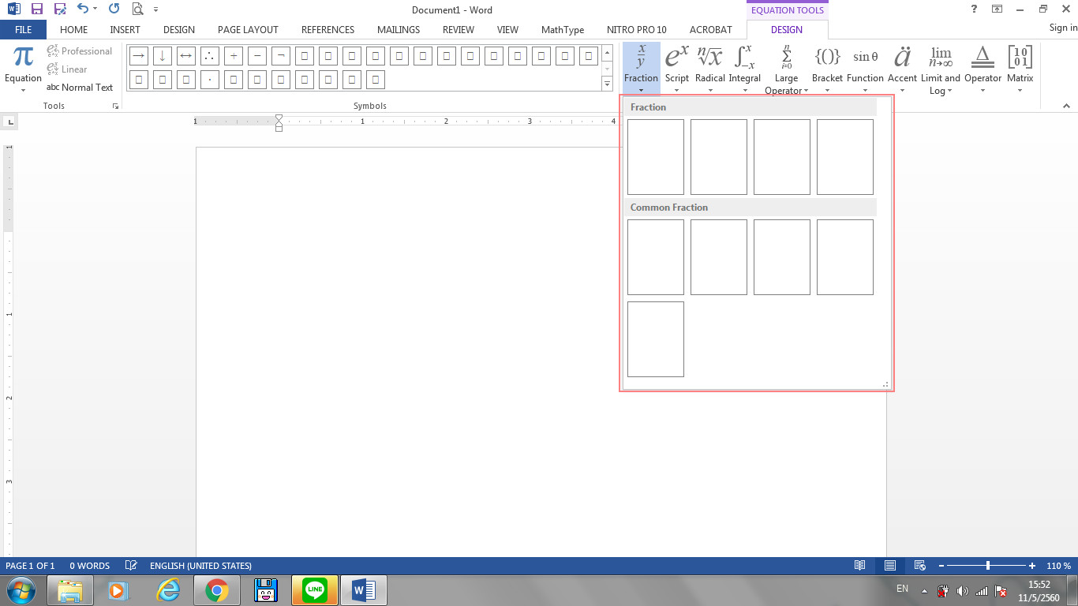Open the Accent structures dropdown
The image size is (1078, 606).
pyautogui.click(x=902, y=69)
